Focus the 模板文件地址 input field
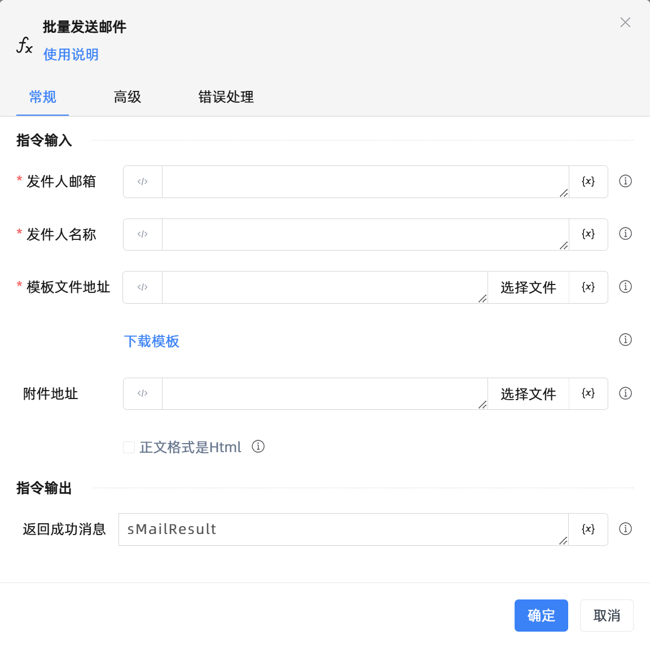650x648 pixels. pos(324,287)
